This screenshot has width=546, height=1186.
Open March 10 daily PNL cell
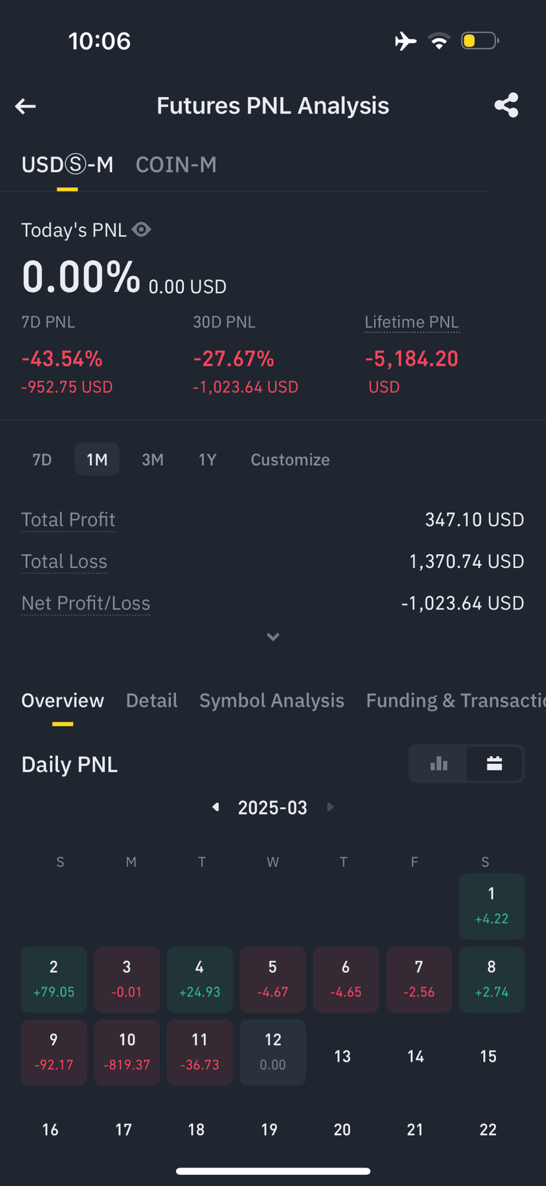point(127,1052)
